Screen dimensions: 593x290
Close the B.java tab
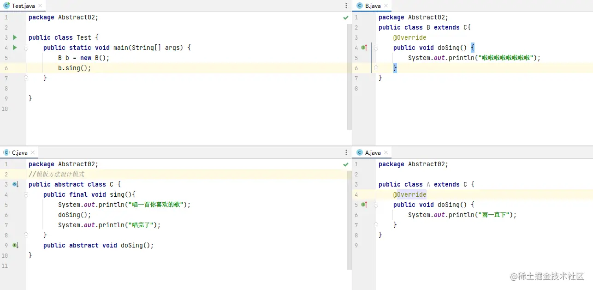[x=386, y=6]
